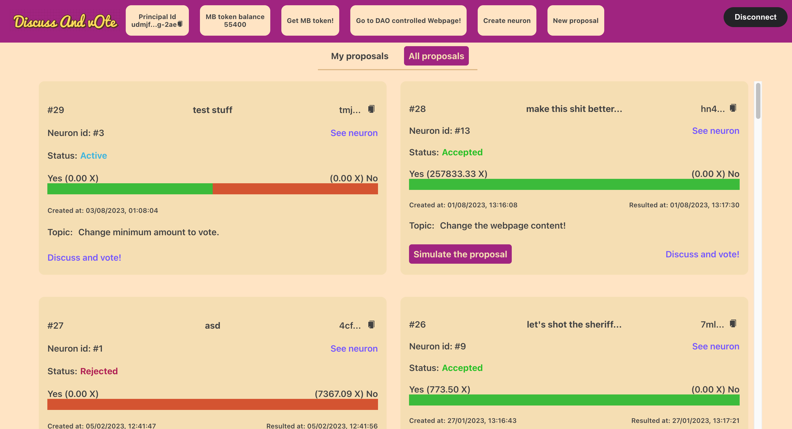Click the Create neuron button
The height and width of the screenshot is (429, 792).
pos(506,20)
